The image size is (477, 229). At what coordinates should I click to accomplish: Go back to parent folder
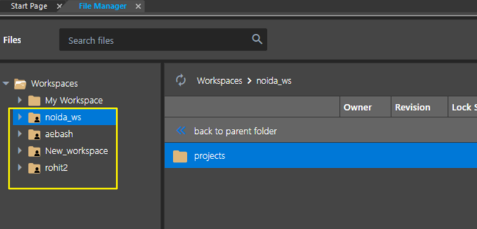coord(235,131)
